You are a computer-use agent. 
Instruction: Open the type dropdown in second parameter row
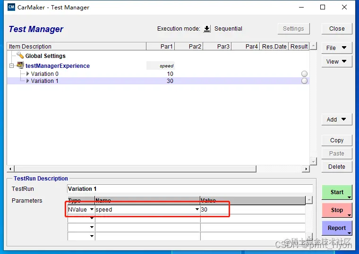point(92,218)
